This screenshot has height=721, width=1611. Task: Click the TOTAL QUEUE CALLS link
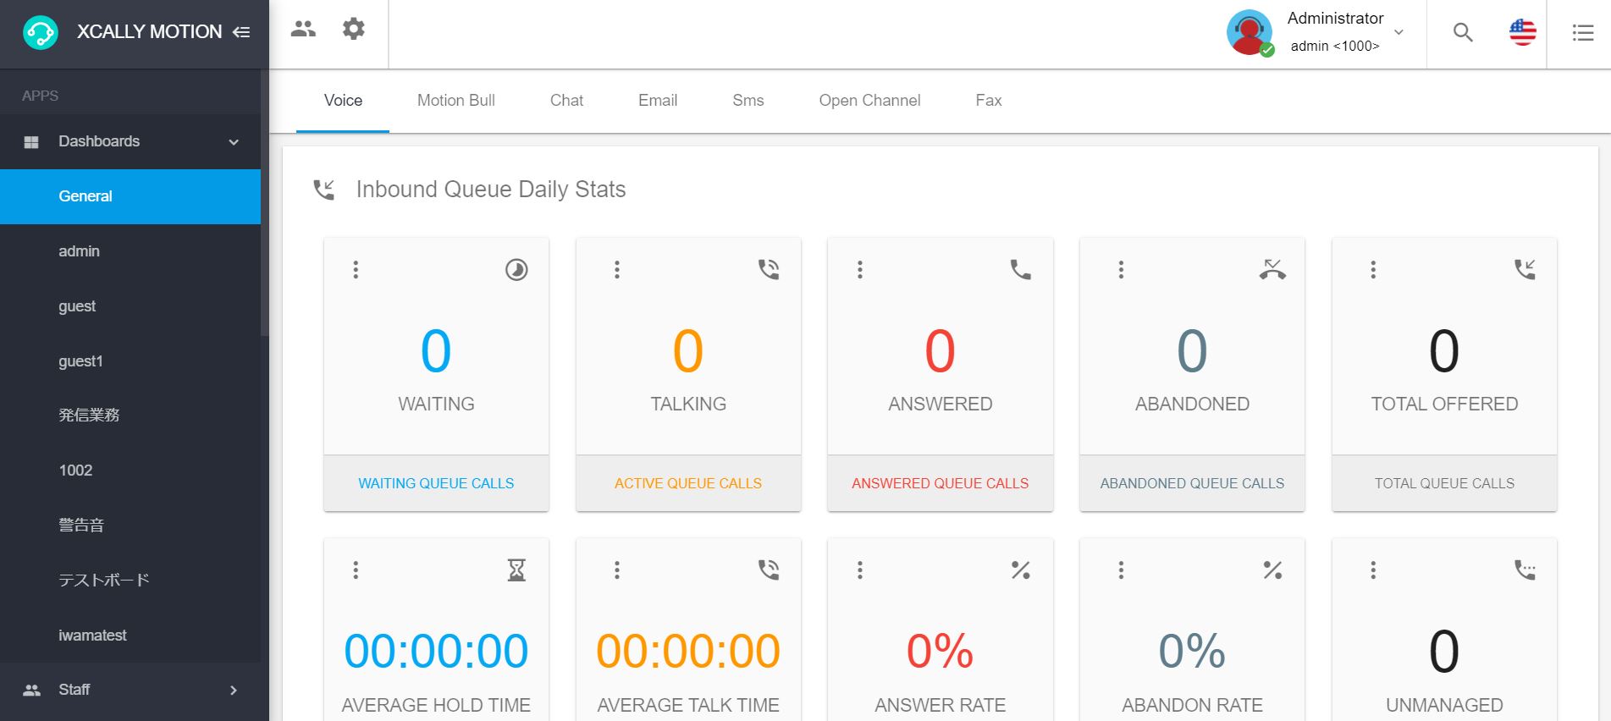click(1444, 483)
